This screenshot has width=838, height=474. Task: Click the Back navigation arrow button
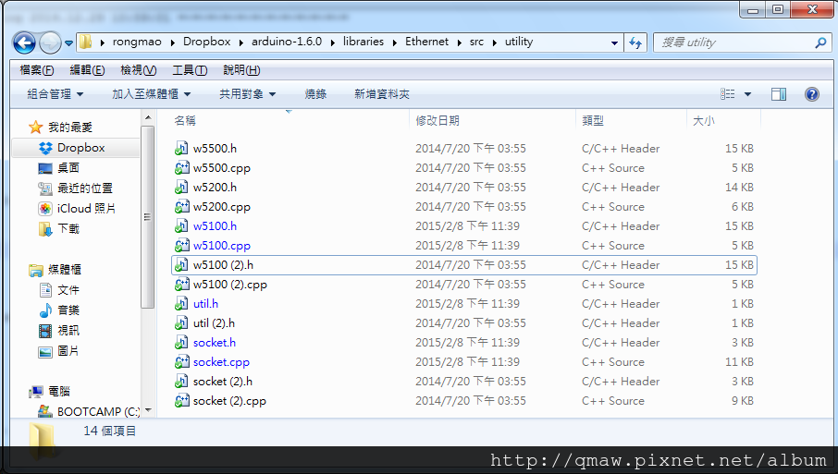tap(24, 43)
